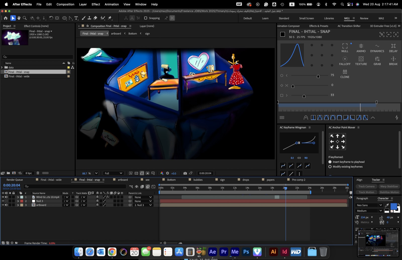Click the GRAB icon
Viewport: 402px width, 260px height.
coord(377,61)
